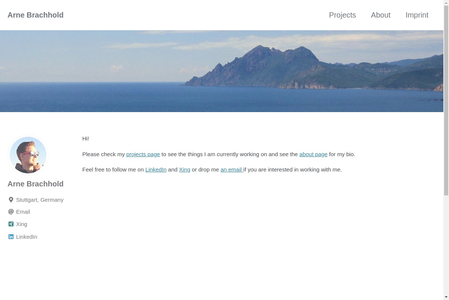Screen dimensions: 449x300
Task: Open the LinkedIn link in the paragraph
Action: (156, 170)
